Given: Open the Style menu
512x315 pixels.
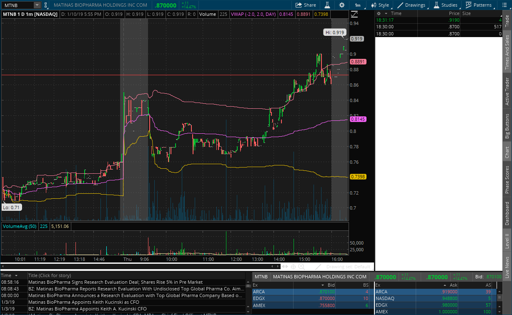Looking at the screenshot, I should click(x=379, y=5).
